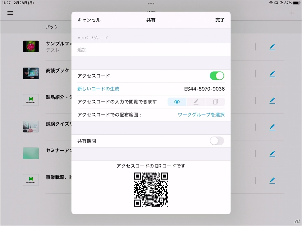Edit the 試験クイズ book pencil icon
Screen dimensions: 302x226
coord(272,127)
